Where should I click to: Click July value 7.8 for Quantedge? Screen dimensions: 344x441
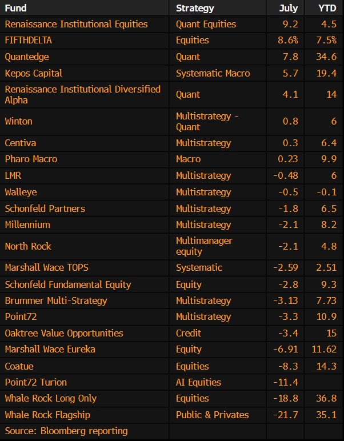[x=290, y=57]
